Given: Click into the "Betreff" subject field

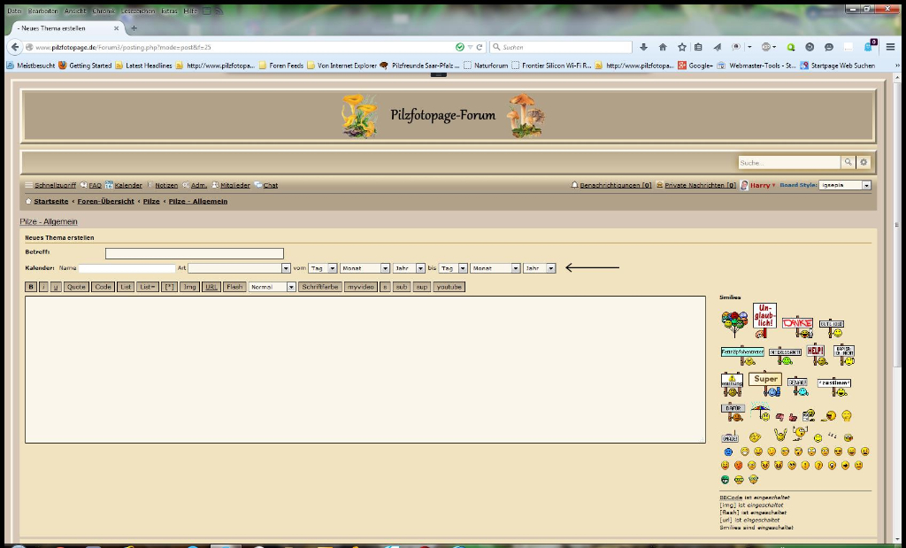Looking at the screenshot, I should click(x=195, y=253).
